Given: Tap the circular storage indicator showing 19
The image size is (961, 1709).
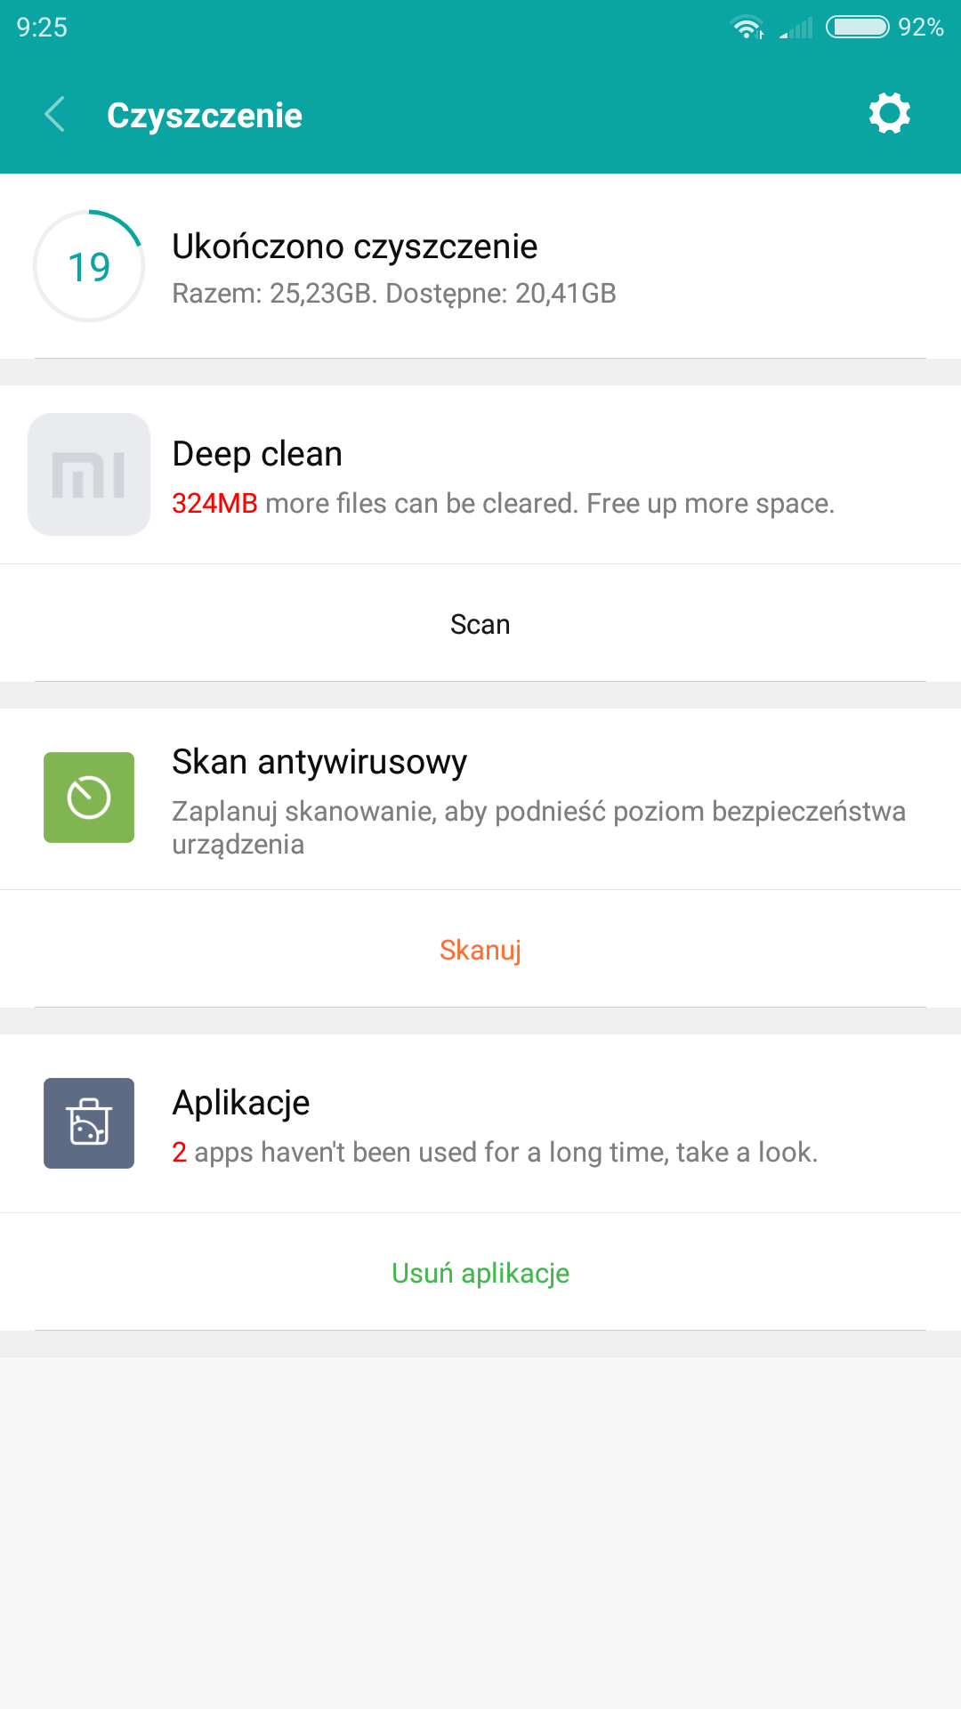Looking at the screenshot, I should (89, 266).
